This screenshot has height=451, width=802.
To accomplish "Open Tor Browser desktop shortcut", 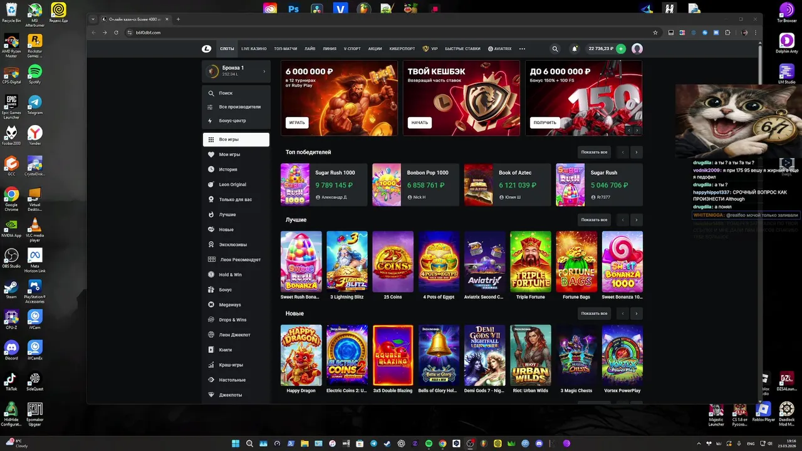I will pyautogui.click(x=786, y=13).
